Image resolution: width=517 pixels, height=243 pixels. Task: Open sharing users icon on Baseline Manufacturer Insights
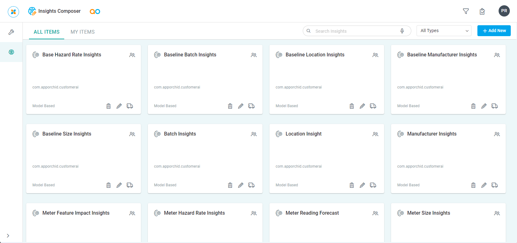tap(497, 55)
